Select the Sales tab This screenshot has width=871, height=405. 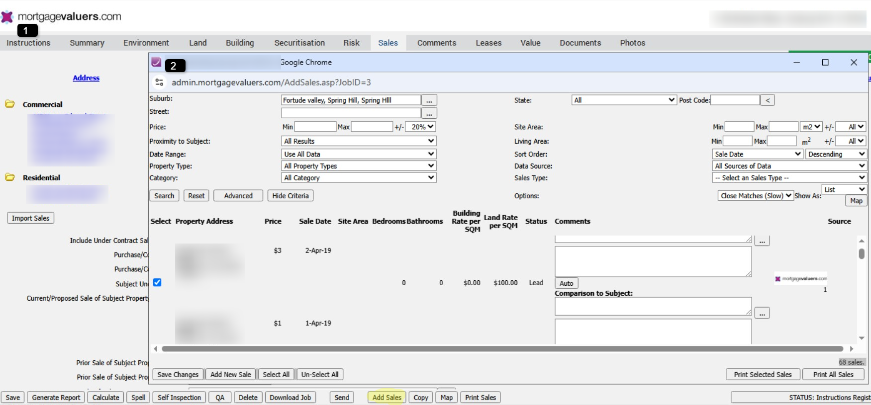point(388,43)
